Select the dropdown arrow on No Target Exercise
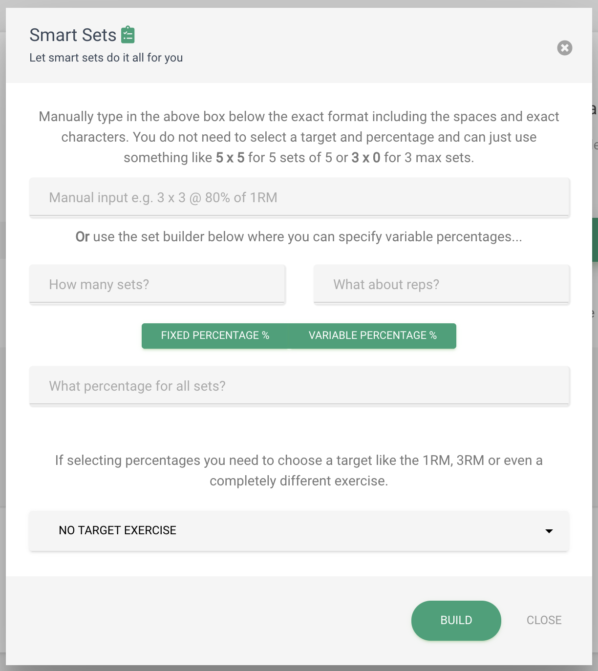598x671 pixels. 549,531
